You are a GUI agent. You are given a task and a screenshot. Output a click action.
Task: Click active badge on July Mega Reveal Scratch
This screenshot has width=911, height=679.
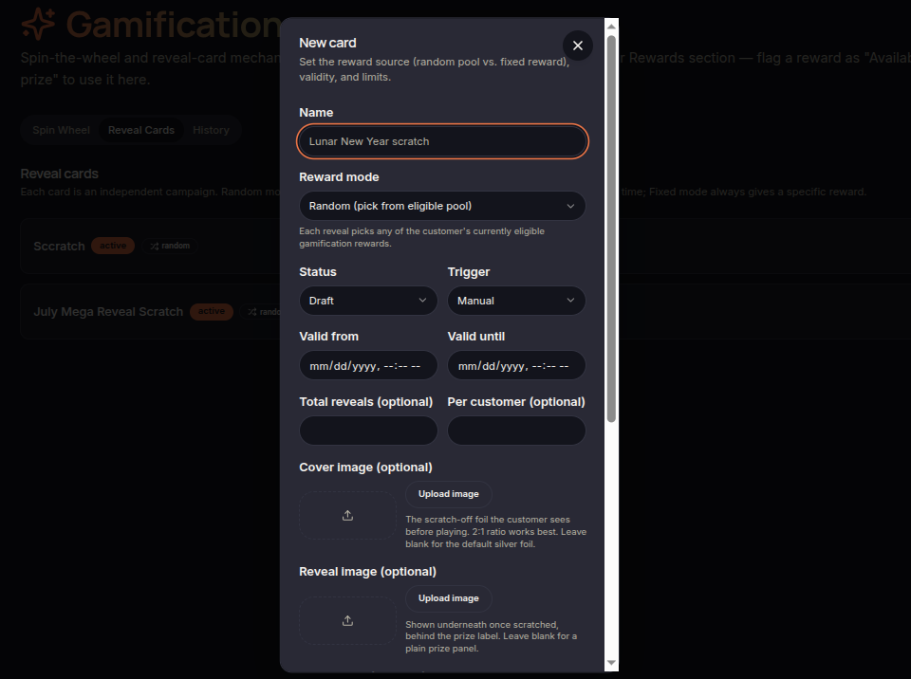pyautogui.click(x=212, y=311)
